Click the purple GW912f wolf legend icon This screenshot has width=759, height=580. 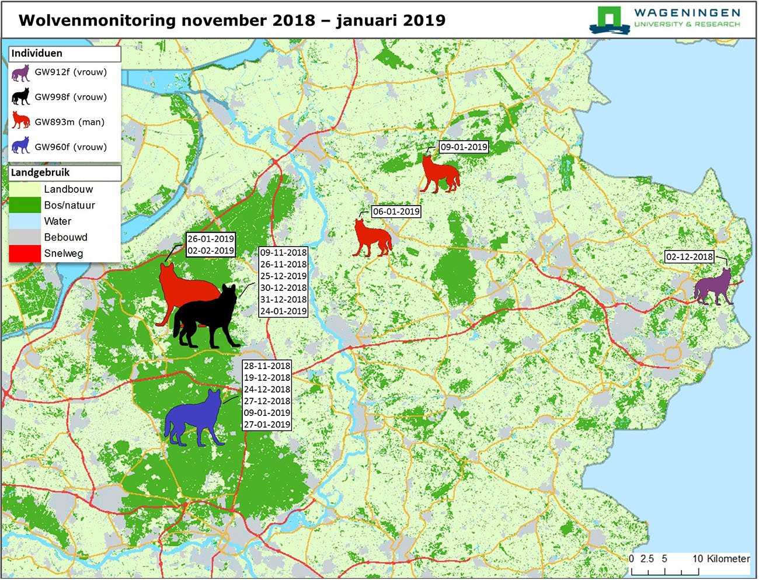(20, 73)
